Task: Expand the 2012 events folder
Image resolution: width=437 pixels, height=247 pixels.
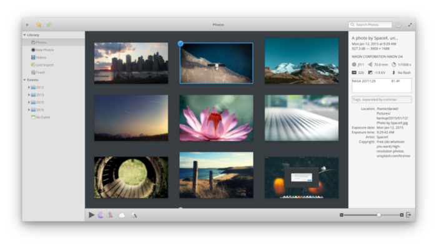Action: [x=29, y=87]
